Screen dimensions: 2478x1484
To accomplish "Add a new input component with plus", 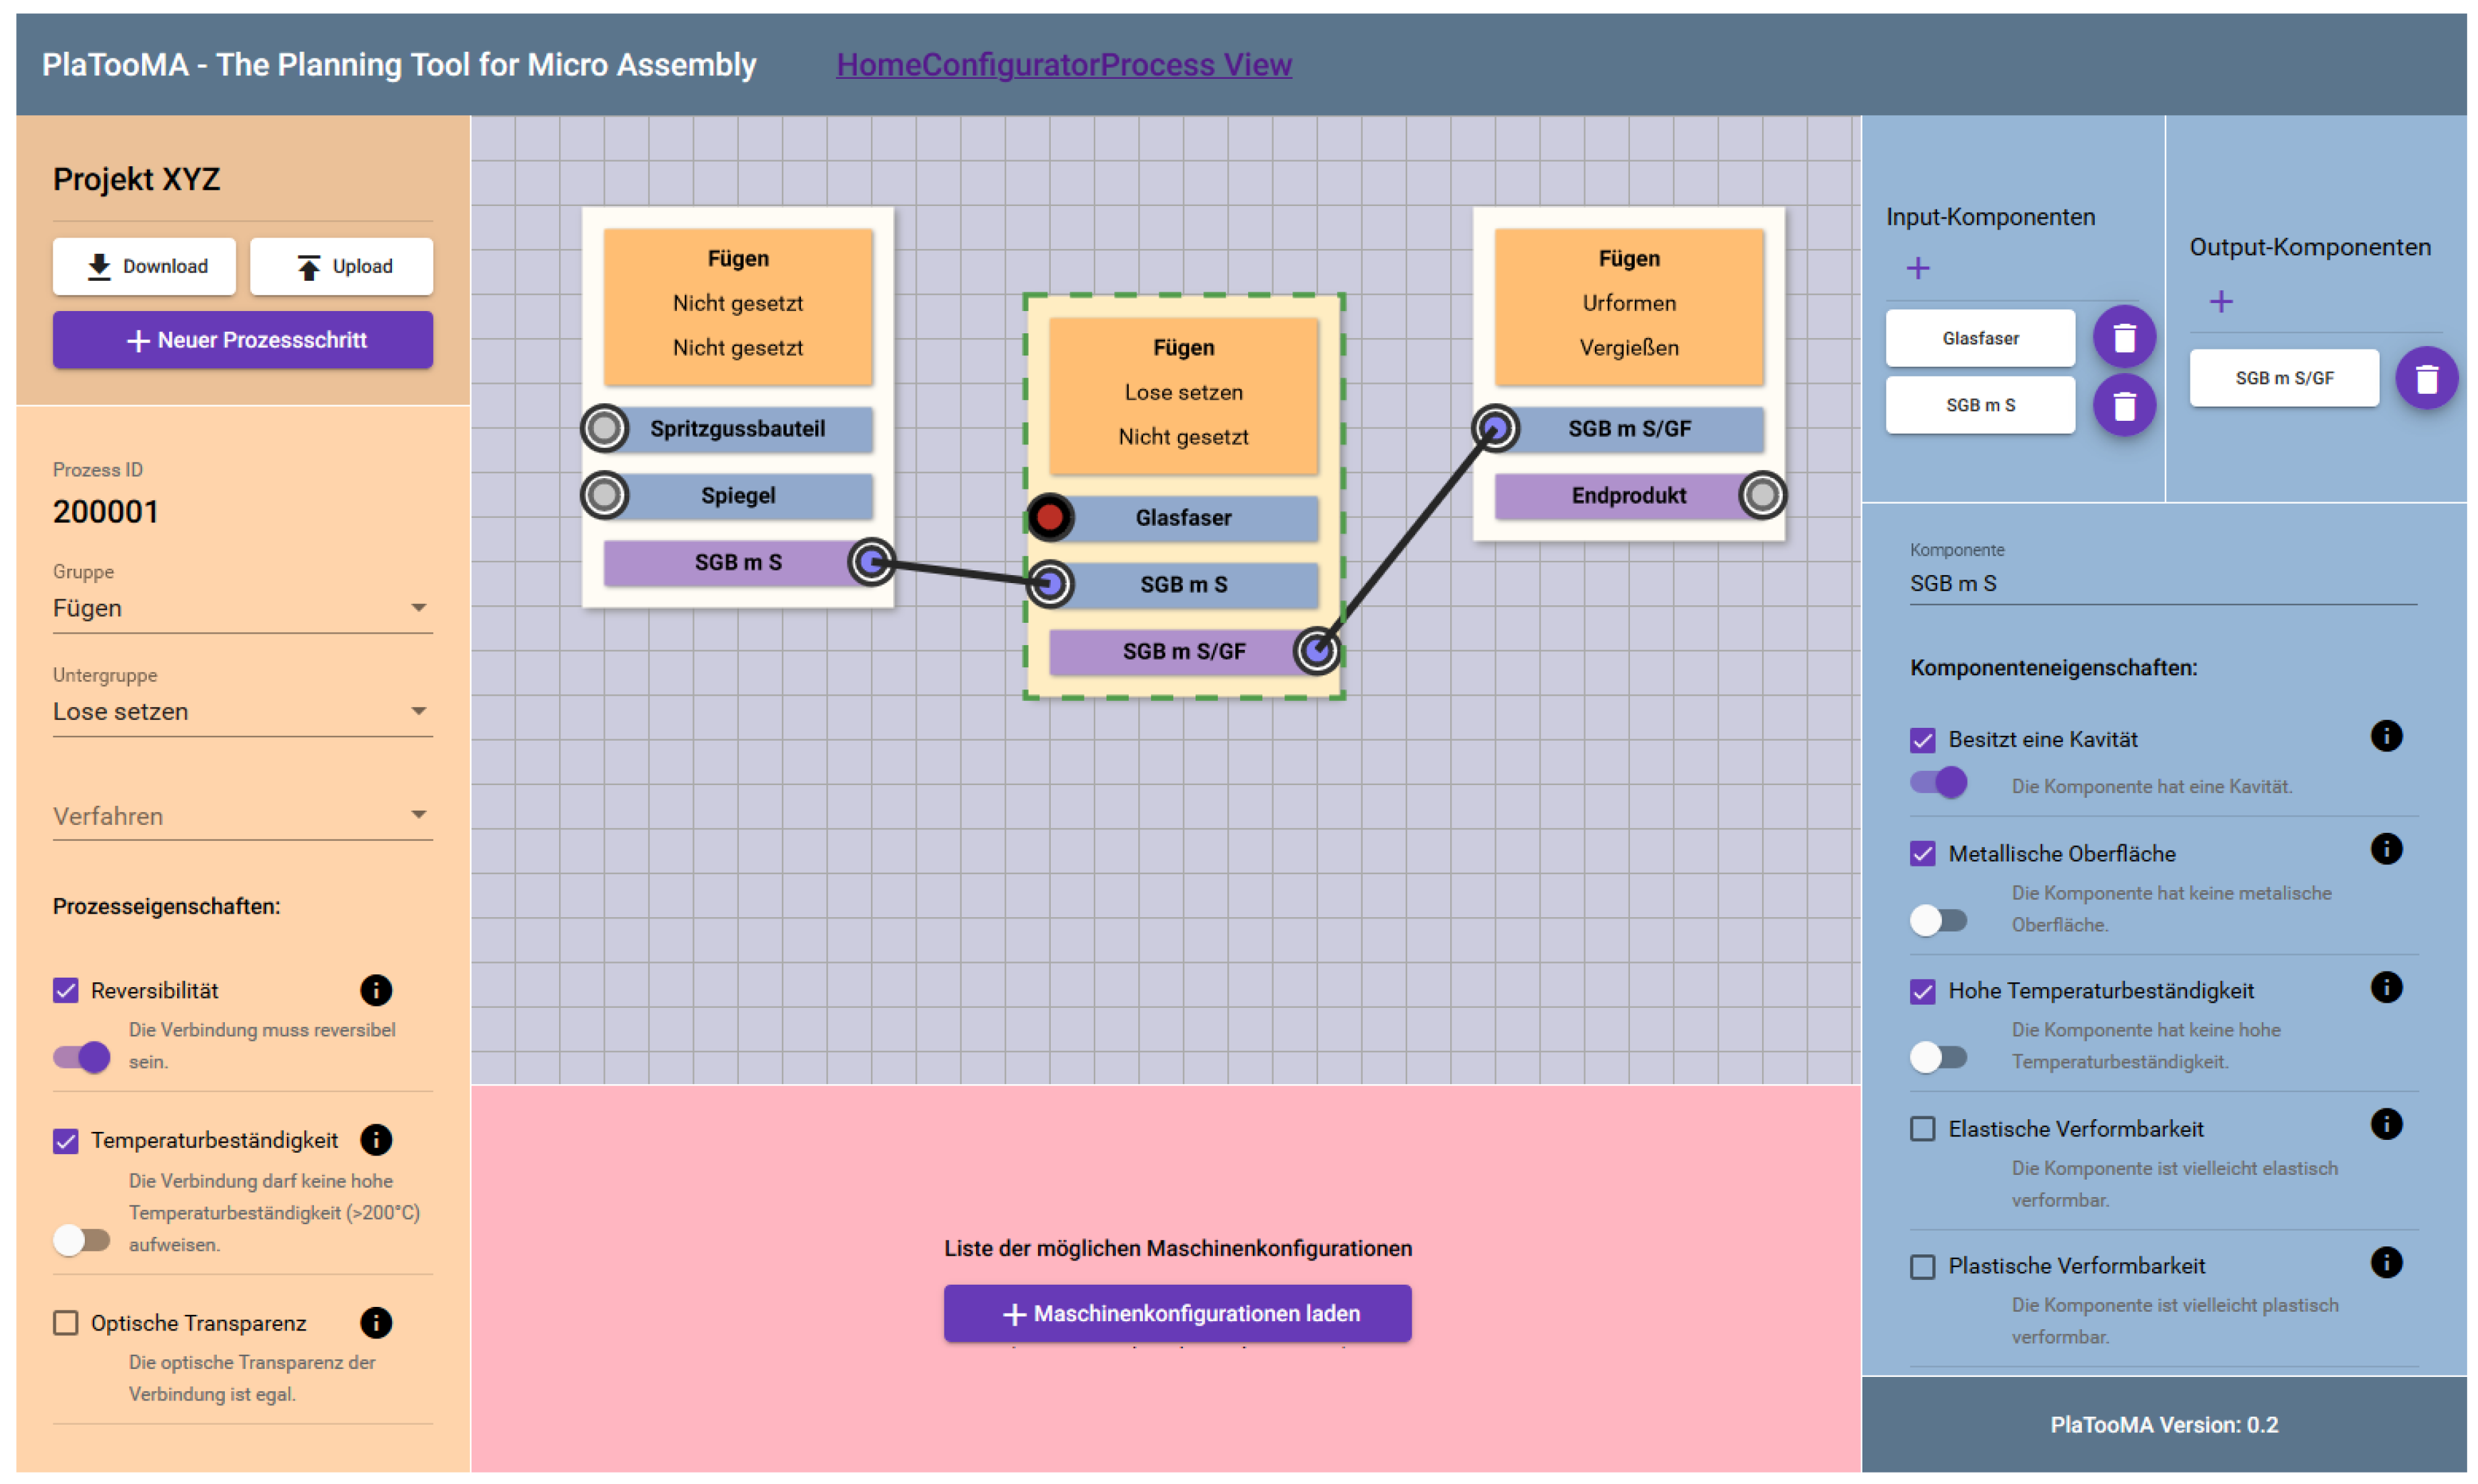I will click(1917, 268).
